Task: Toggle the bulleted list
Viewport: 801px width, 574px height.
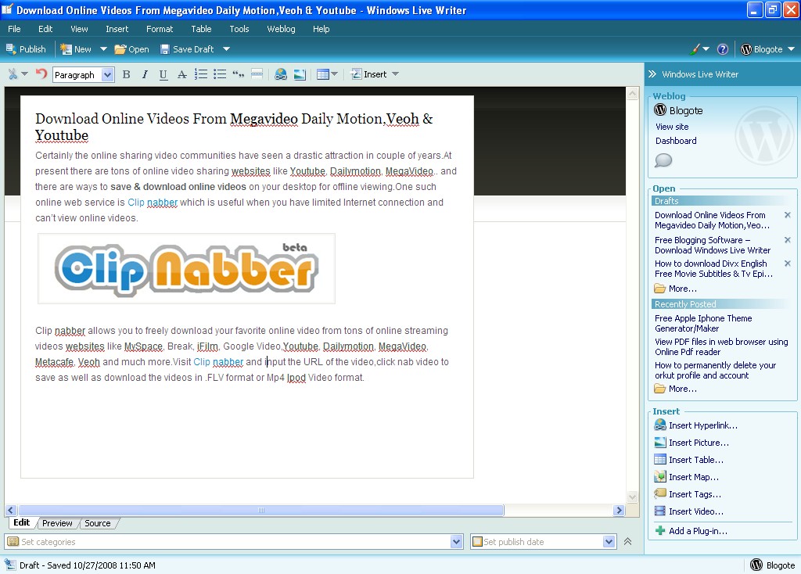Action: pos(220,74)
